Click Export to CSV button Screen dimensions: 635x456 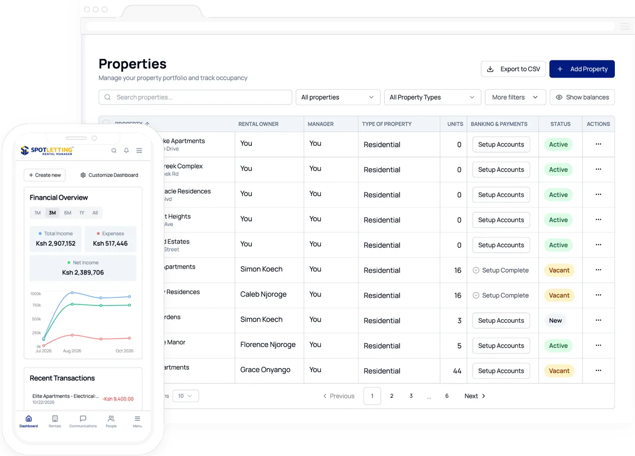(x=513, y=69)
